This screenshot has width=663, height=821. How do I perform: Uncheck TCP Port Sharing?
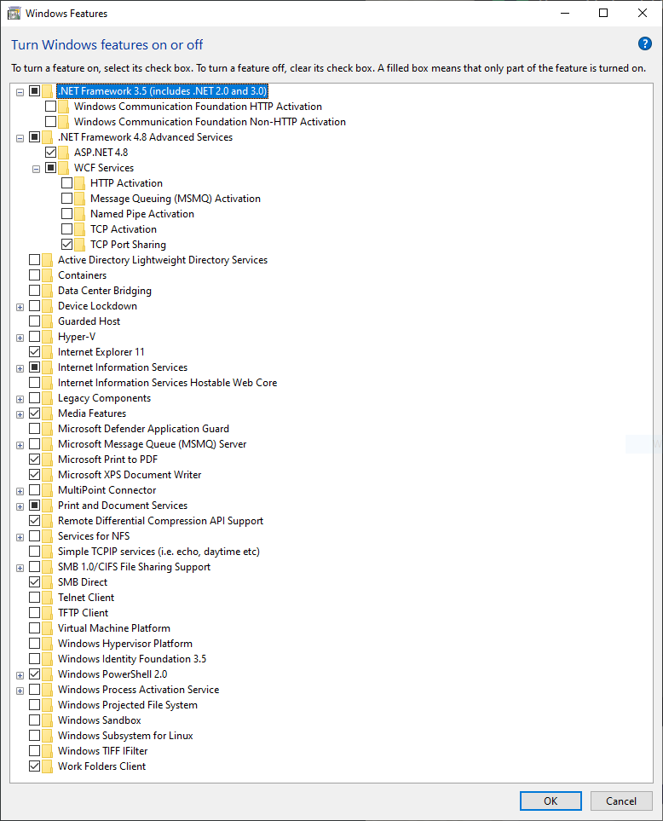coord(67,244)
